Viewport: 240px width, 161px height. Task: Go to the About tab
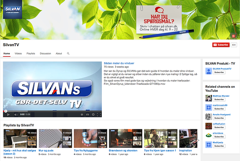pyautogui.click(x=59, y=54)
